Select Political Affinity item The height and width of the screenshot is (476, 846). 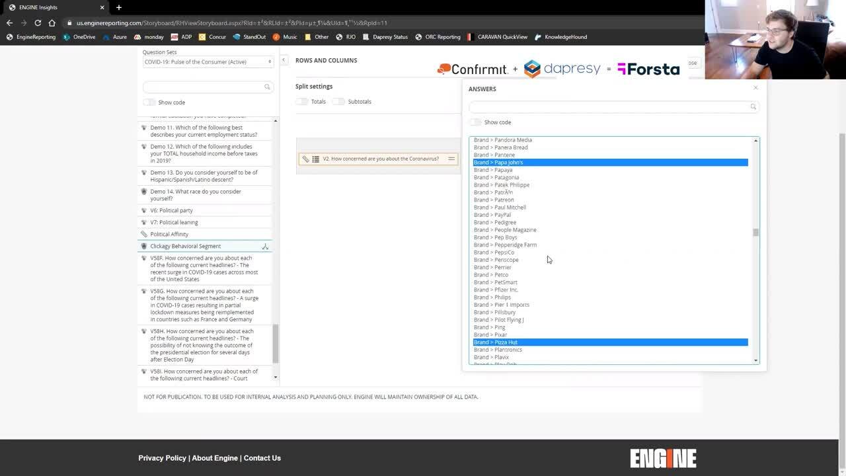[x=204, y=234]
